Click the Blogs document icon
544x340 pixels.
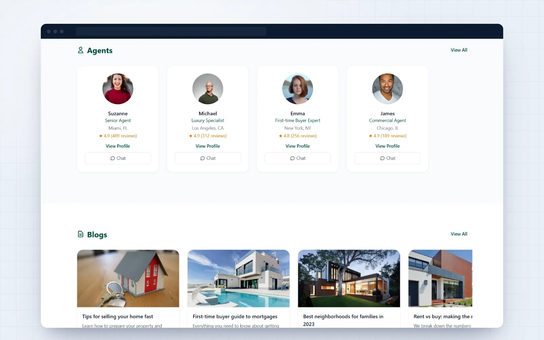pyautogui.click(x=81, y=234)
